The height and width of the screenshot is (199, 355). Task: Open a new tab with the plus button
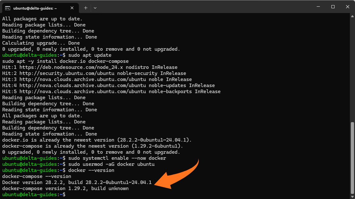86,8
